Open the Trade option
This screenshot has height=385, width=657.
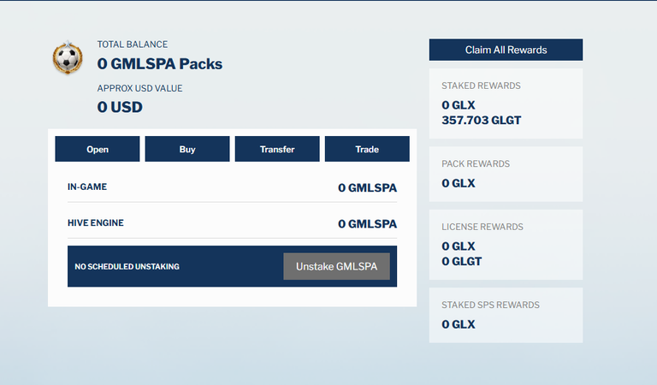coord(367,149)
